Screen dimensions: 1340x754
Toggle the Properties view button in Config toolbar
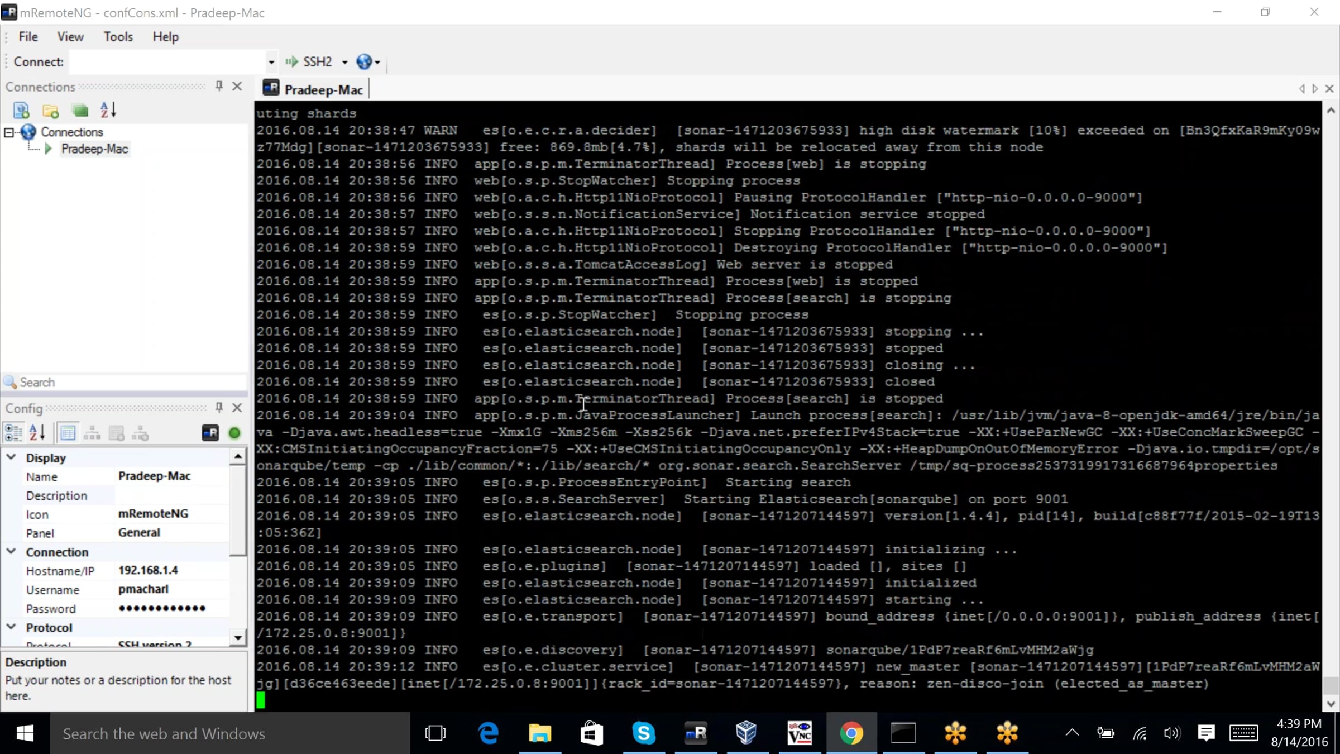click(x=68, y=433)
